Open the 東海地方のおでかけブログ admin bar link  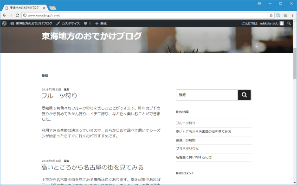tap(31, 24)
